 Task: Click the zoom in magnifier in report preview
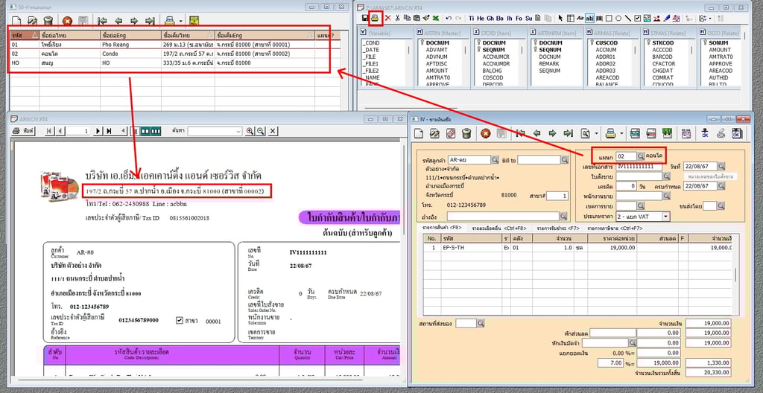tap(250, 131)
